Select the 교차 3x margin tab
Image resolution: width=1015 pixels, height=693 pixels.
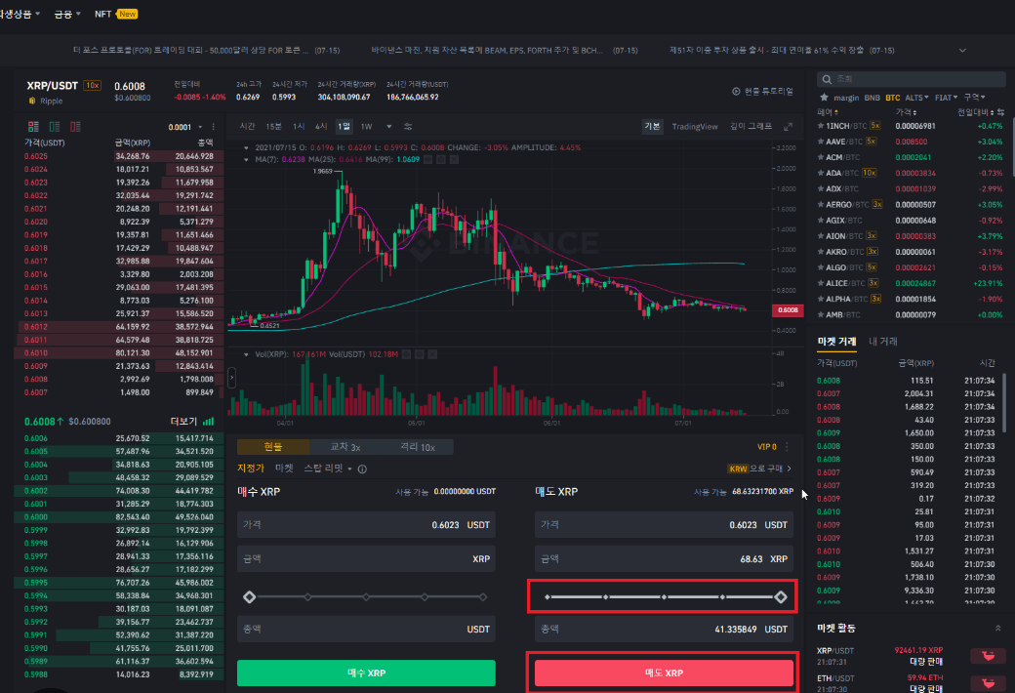[345, 447]
